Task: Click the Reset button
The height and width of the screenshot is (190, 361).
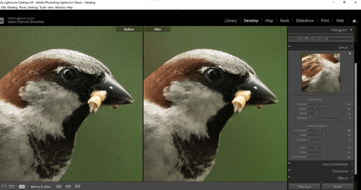Action: [x=337, y=186]
